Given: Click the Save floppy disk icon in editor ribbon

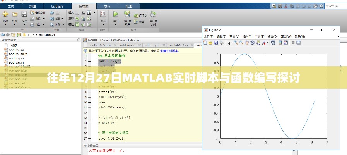Looking at the screenshot, I should click(x=24, y=15).
